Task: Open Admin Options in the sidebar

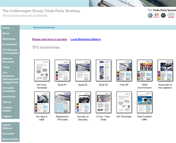Action: click(x=7, y=126)
